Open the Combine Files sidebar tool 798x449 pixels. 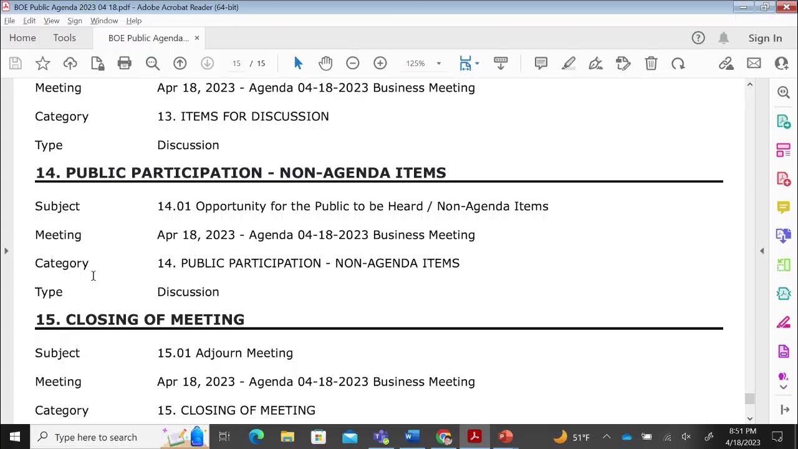[784, 236]
